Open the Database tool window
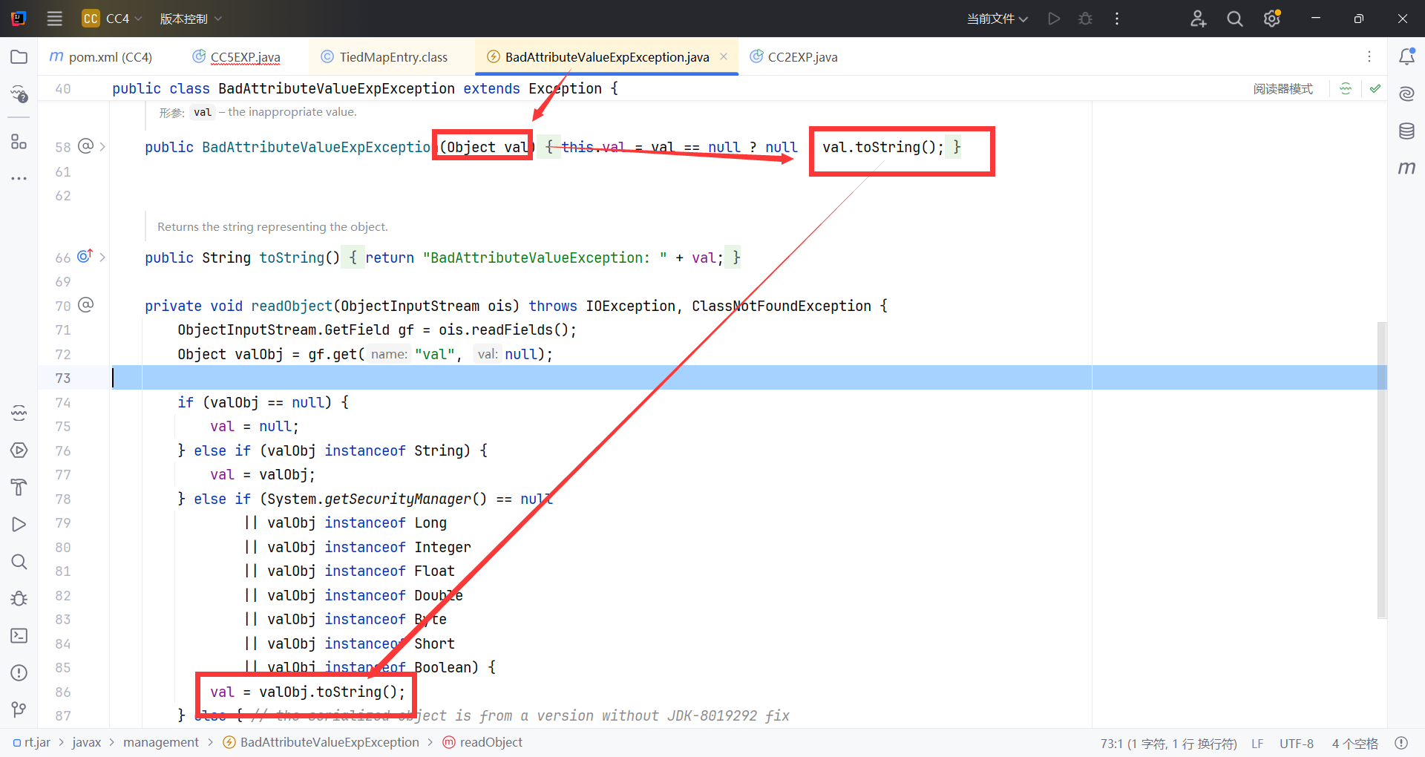Viewport: 1425px width, 757px height. (x=1406, y=131)
